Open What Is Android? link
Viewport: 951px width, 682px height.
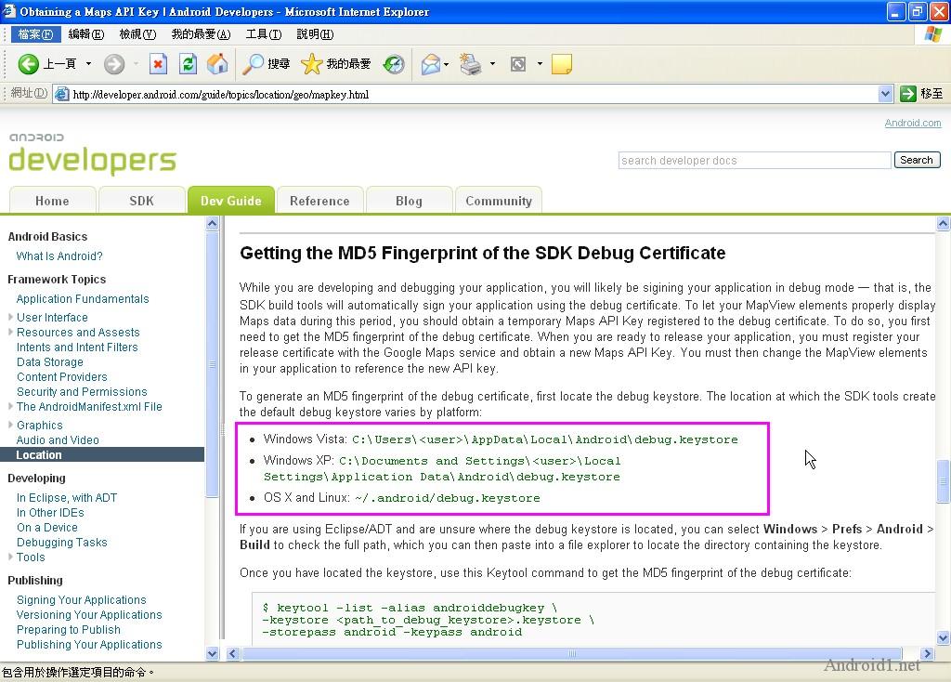59,256
